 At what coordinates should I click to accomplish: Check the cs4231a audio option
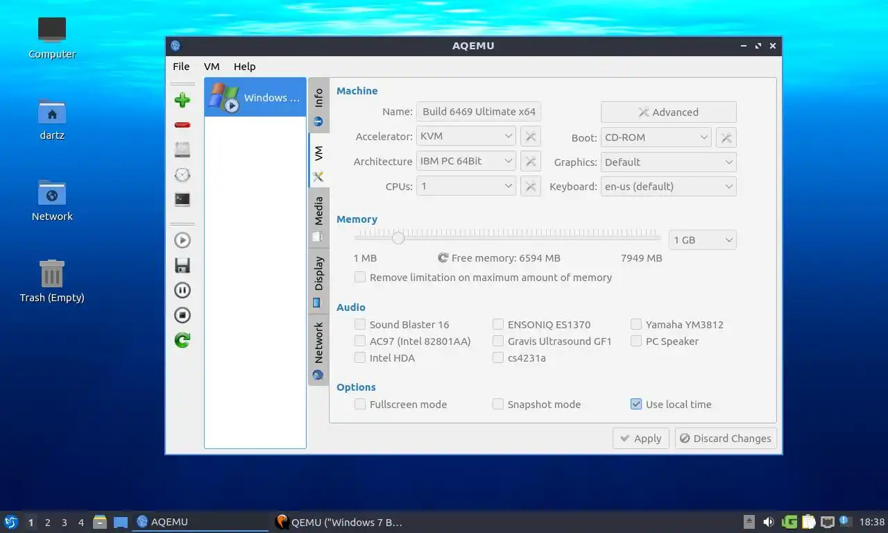click(498, 358)
